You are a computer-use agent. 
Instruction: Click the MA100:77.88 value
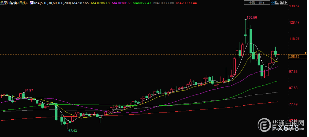coord(164,3)
